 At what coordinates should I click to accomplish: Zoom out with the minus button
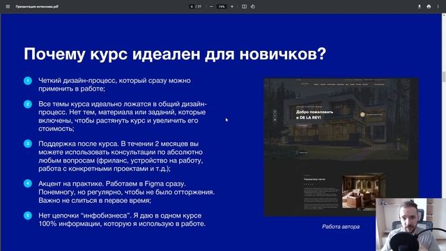click(x=211, y=6)
